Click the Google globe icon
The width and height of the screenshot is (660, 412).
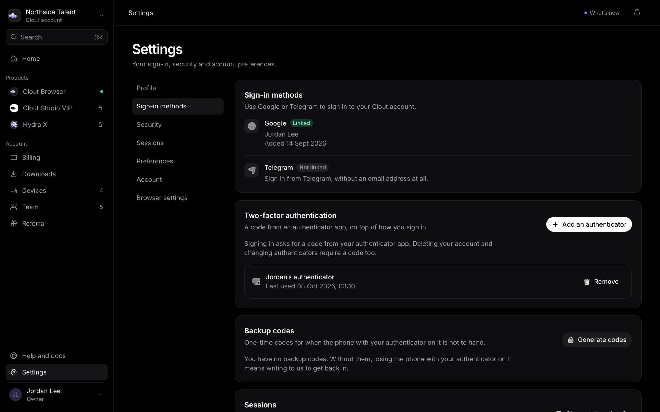252,126
